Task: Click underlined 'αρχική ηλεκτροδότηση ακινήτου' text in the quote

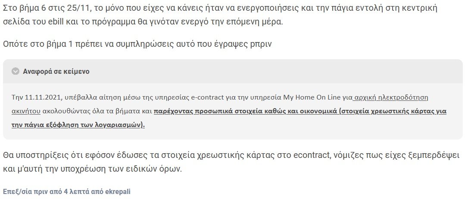Action: point(220,104)
